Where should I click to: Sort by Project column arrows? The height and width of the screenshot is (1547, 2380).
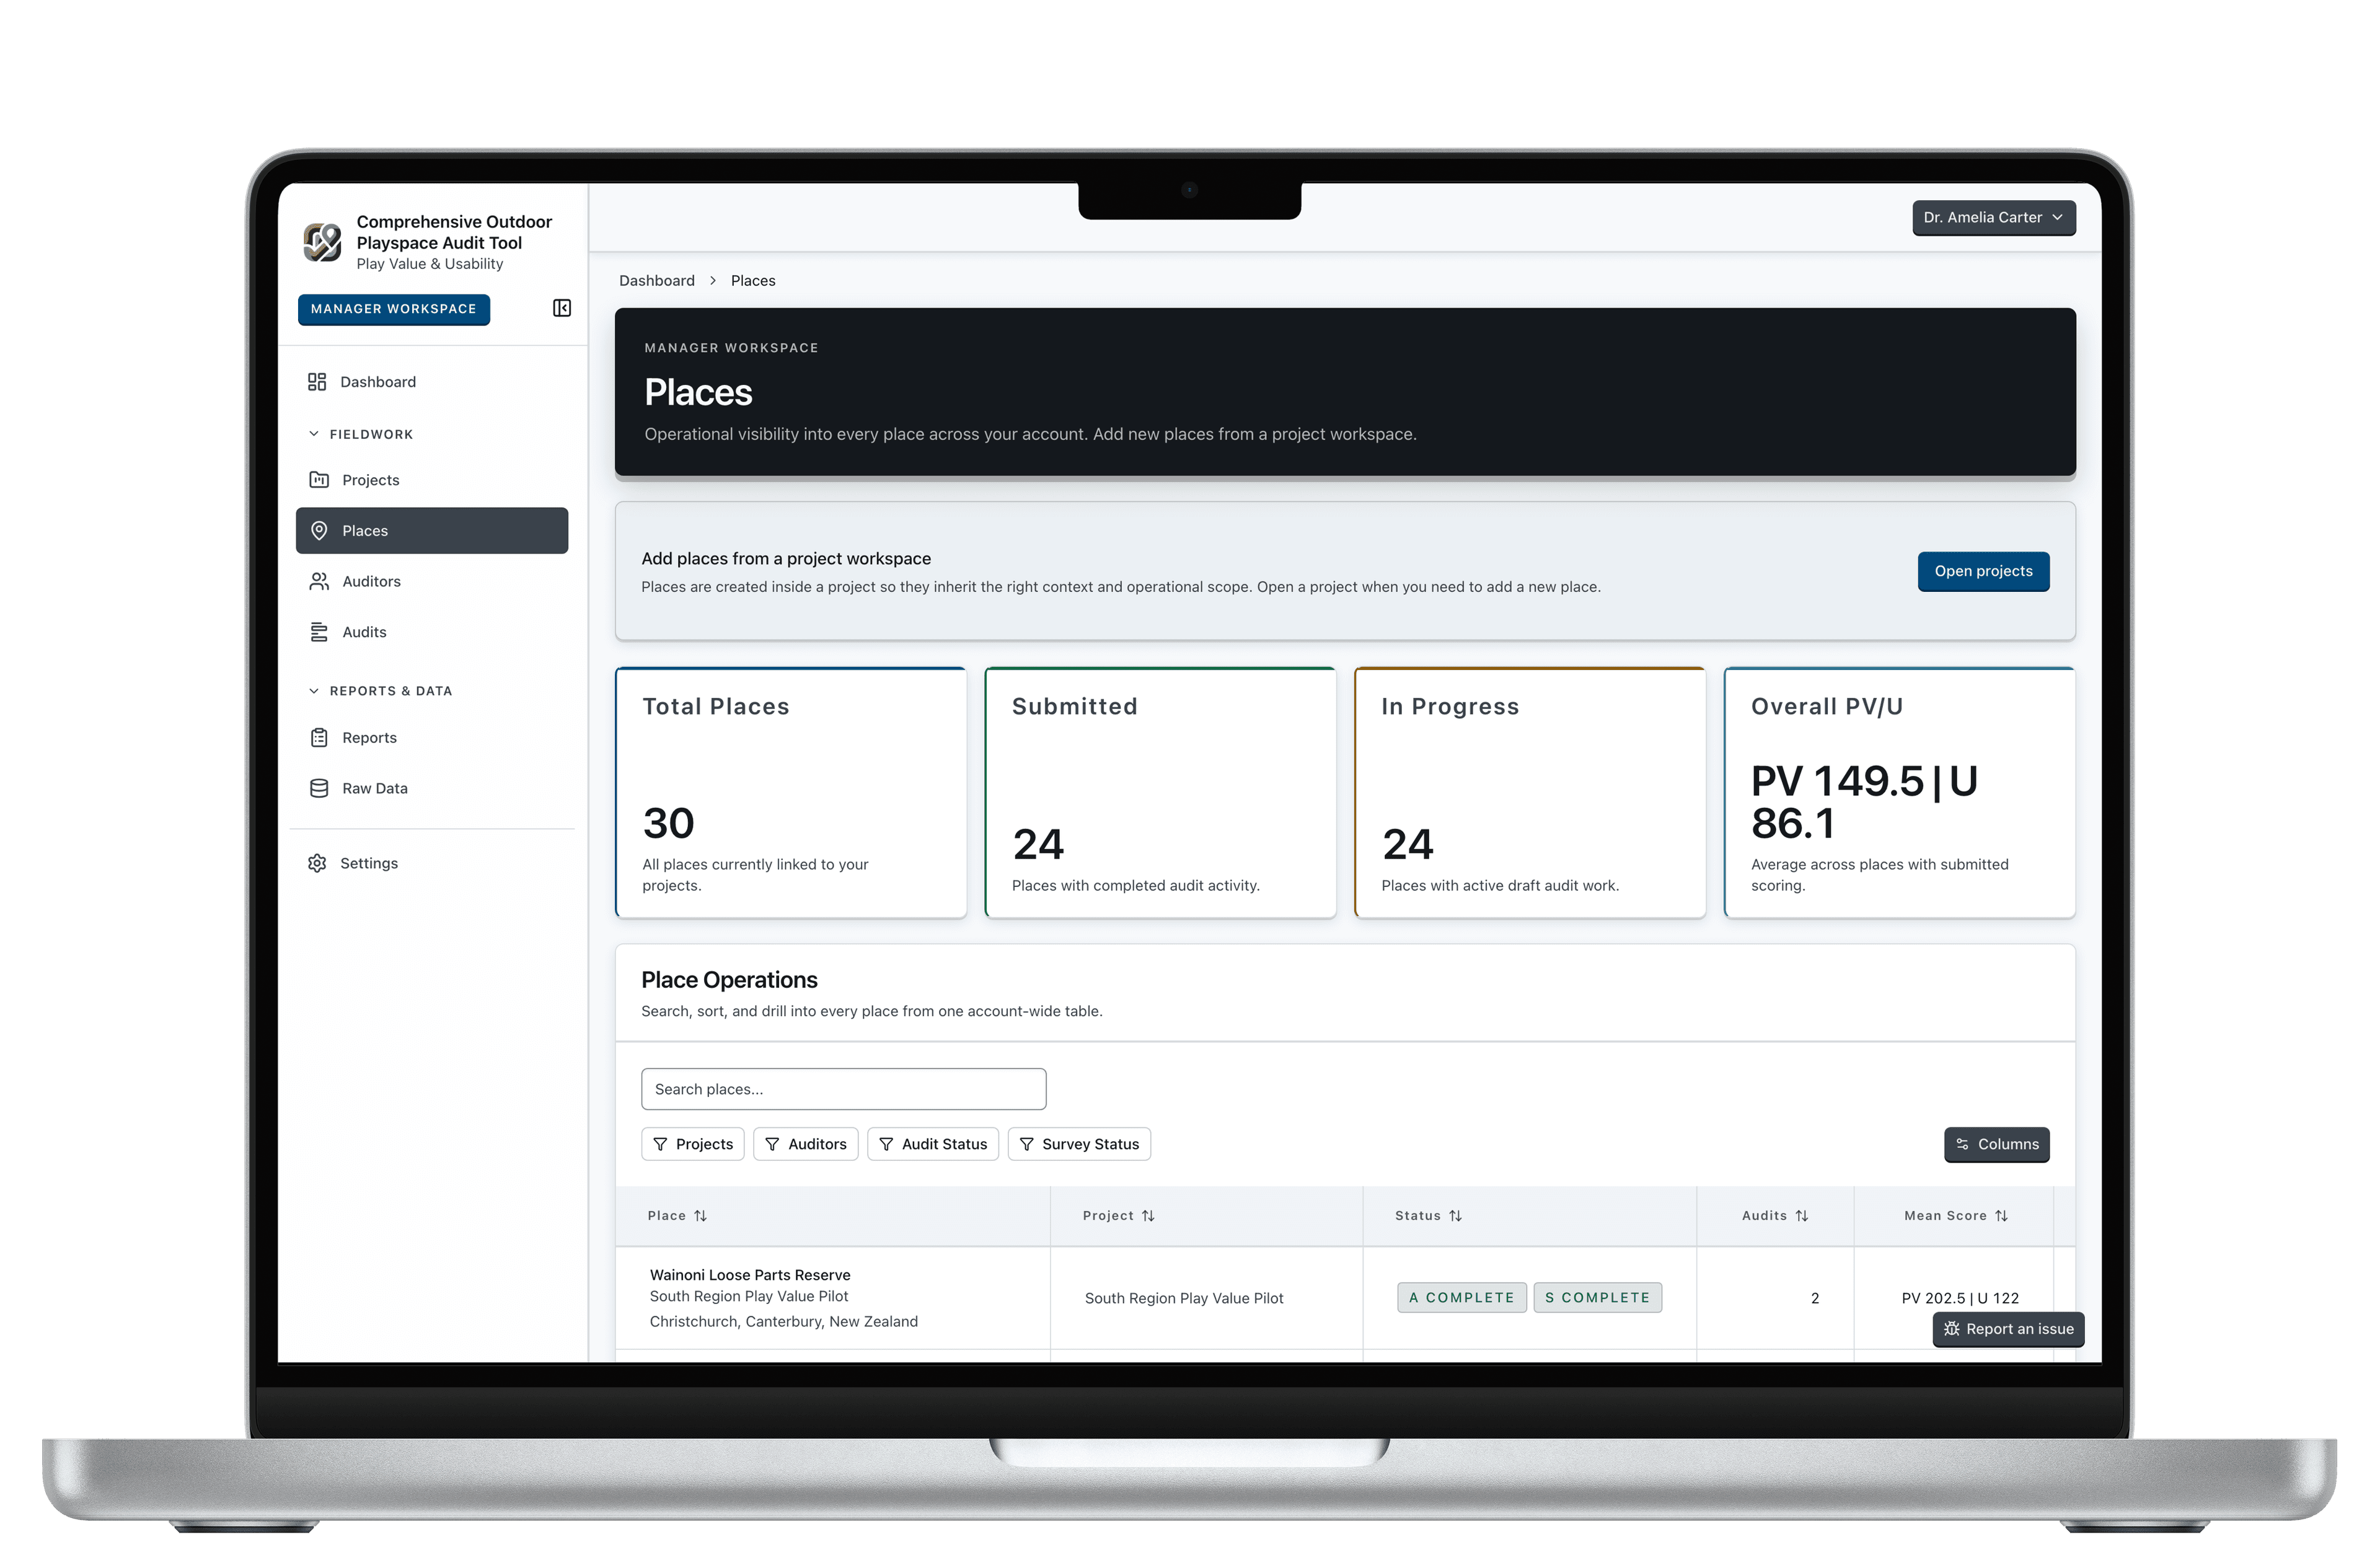coord(1148,1216)
